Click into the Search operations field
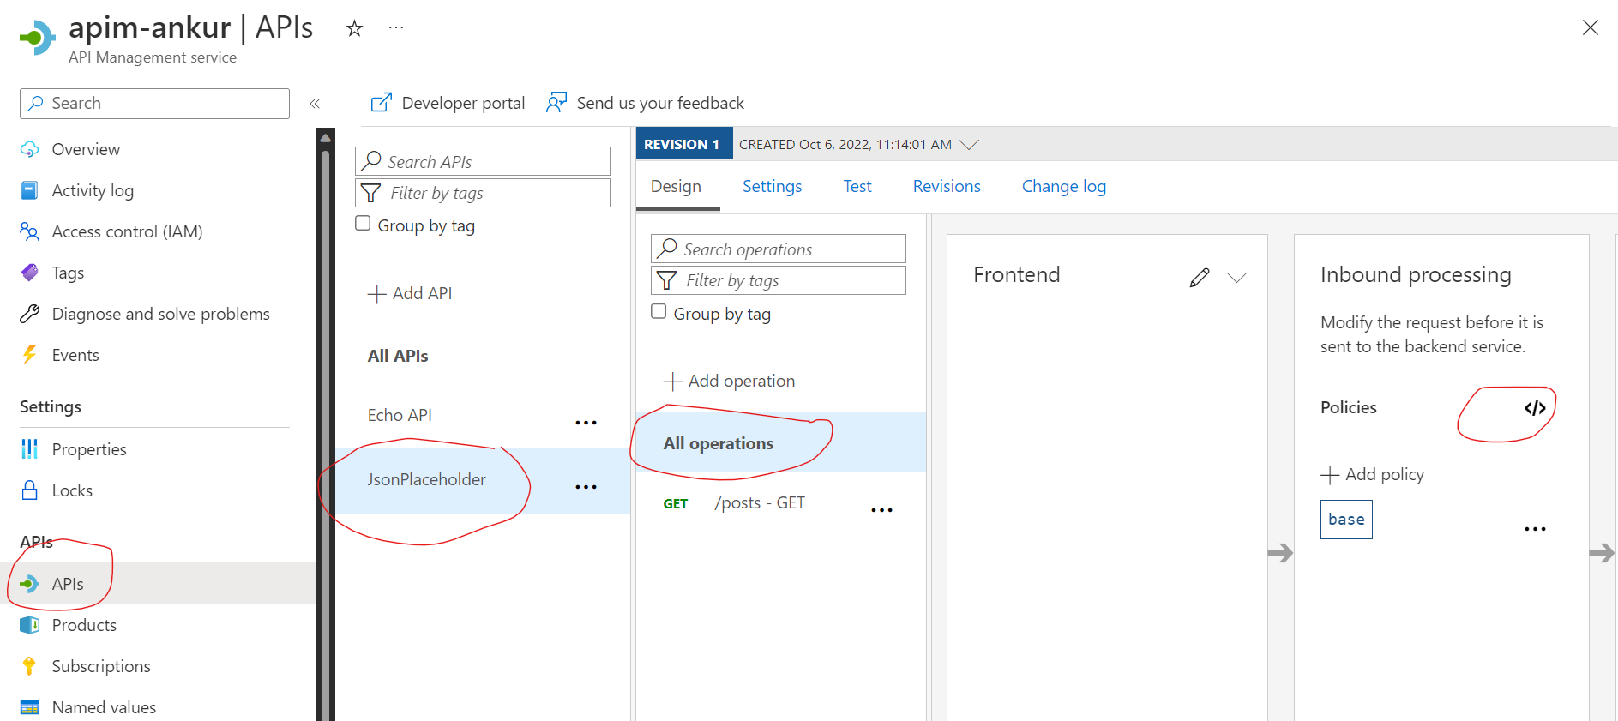This screenshot has height=721, width=1618. (779, 249)
